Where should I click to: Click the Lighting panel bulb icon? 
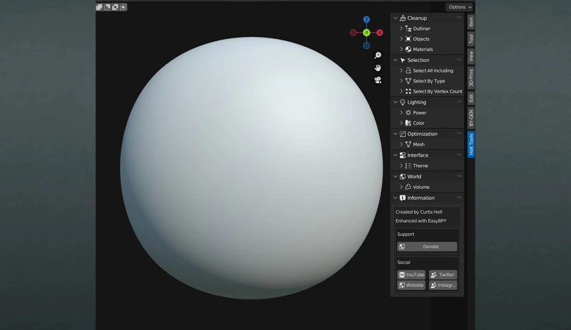click(x=402, y=102)
